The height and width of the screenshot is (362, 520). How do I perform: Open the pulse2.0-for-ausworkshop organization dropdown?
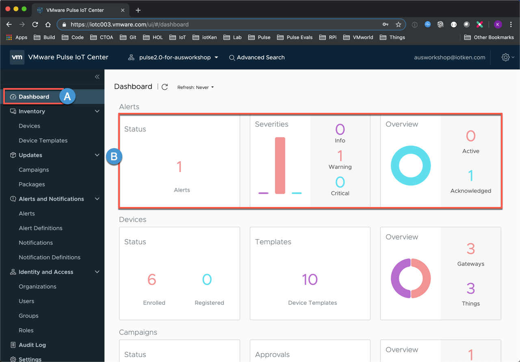pos(175,58)
